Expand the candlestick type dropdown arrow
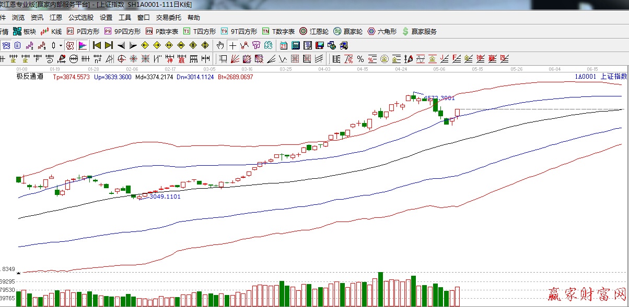 point(61,45)
